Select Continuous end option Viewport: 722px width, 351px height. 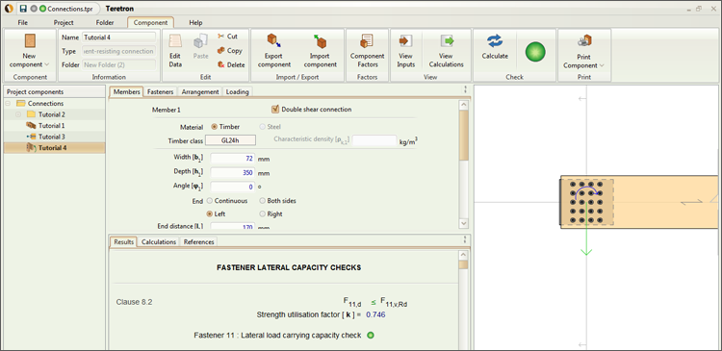click(x=210, y=201)
